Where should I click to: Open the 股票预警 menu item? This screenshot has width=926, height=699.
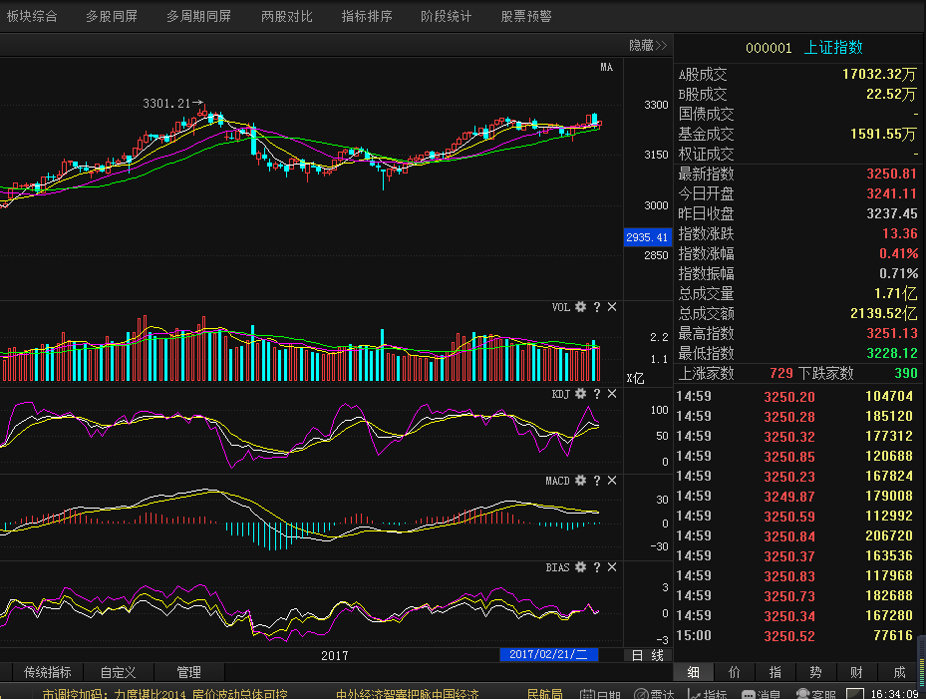(x=526, y=16)
